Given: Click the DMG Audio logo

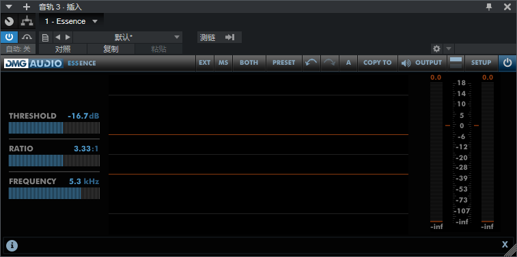Looking at the screenshot, I should (33, 63).
